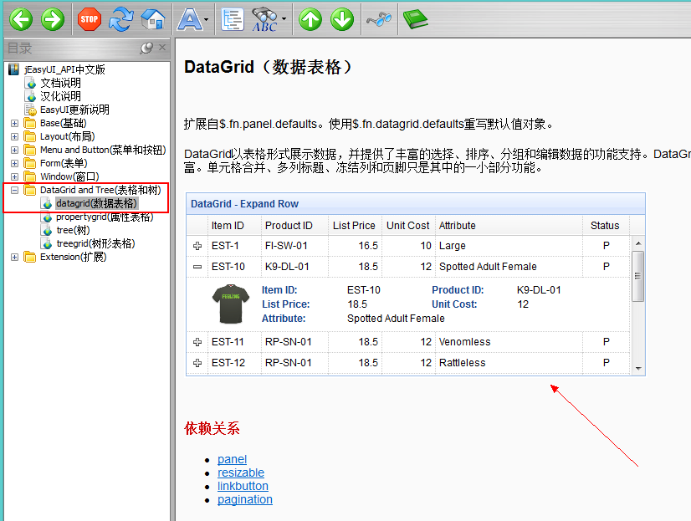Open the binoculars ABC search tool
This screenshot has width=691, height=521.
click(x=265, y=19)
